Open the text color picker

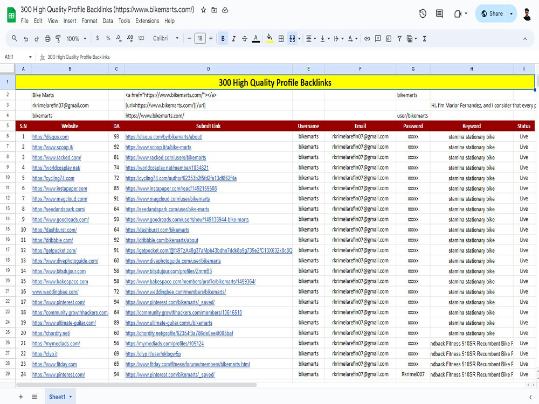coord(255,39)
